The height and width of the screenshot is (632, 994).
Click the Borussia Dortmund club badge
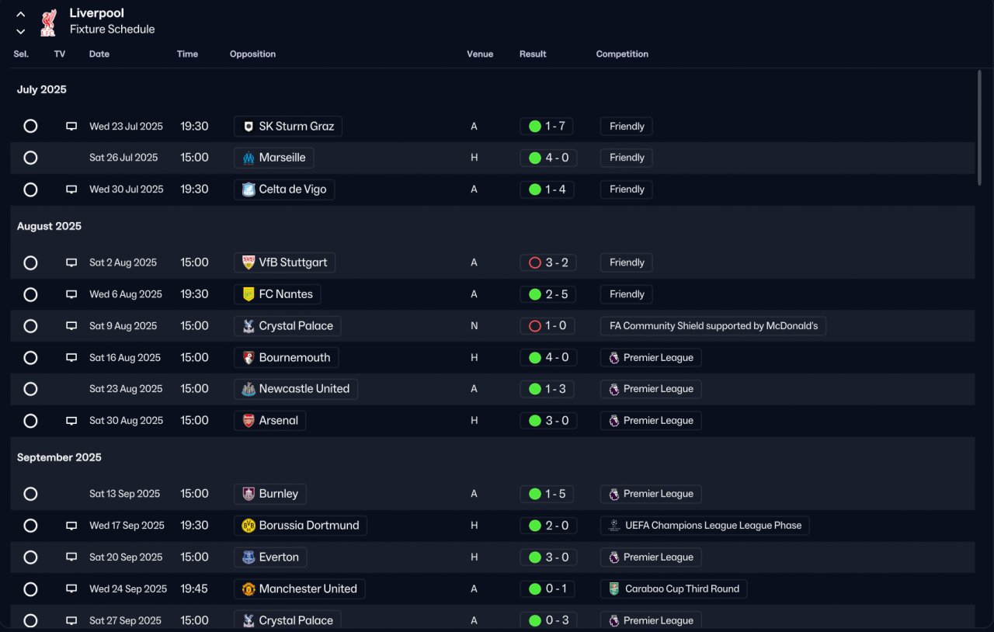(x=248, y=526)
